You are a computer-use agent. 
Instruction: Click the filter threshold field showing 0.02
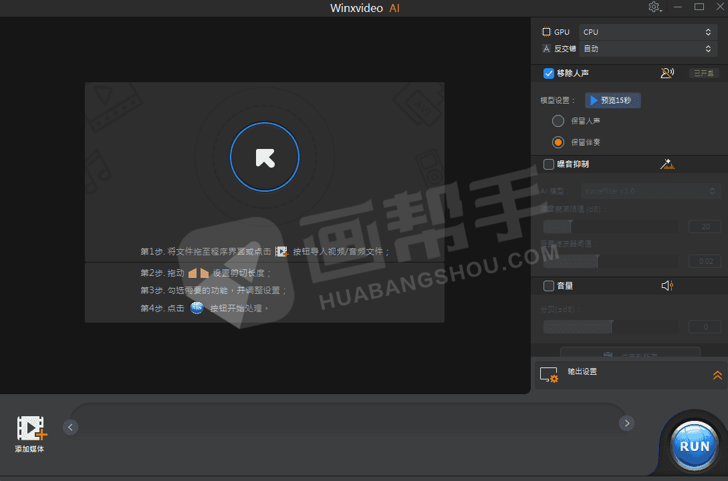point(705,262)
